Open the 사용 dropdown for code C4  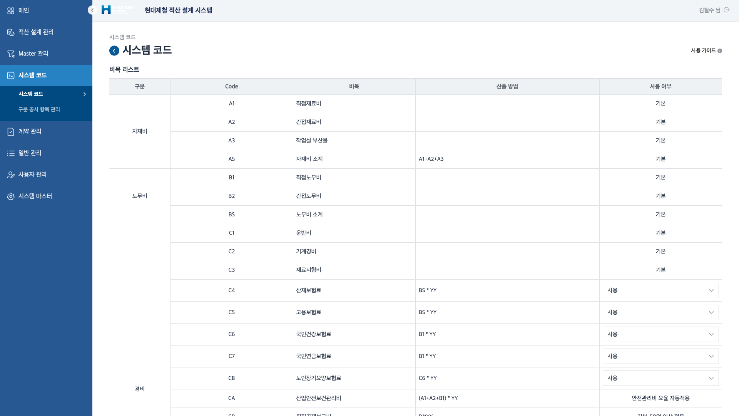point(660,290)
